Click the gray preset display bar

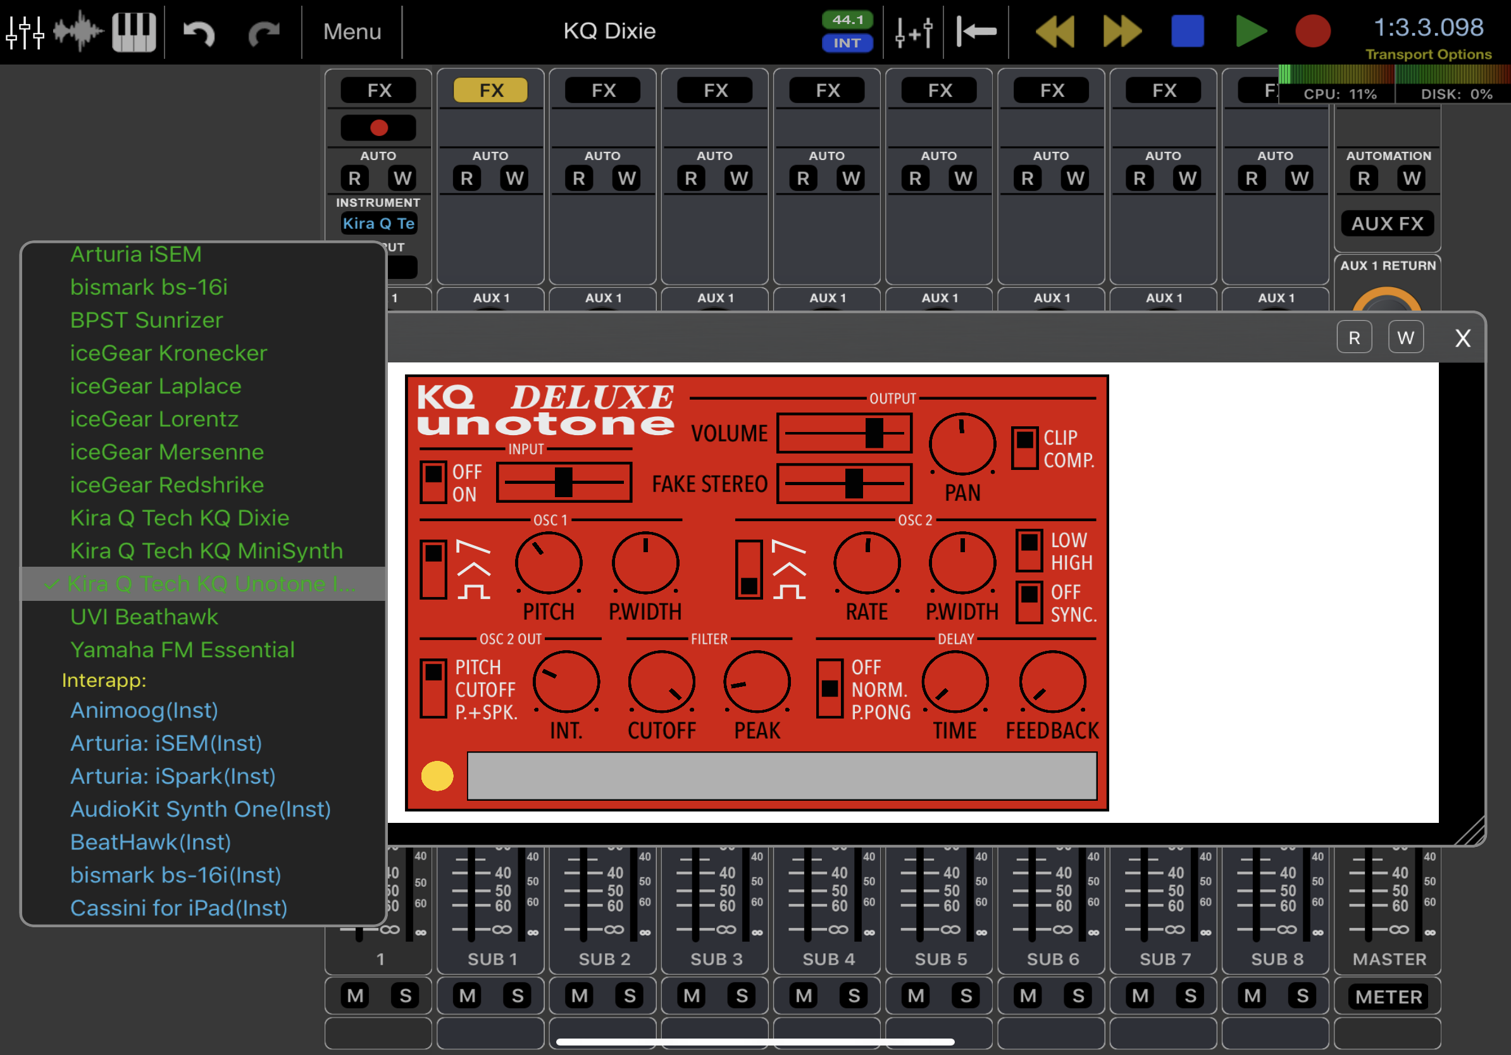[781, 776]
